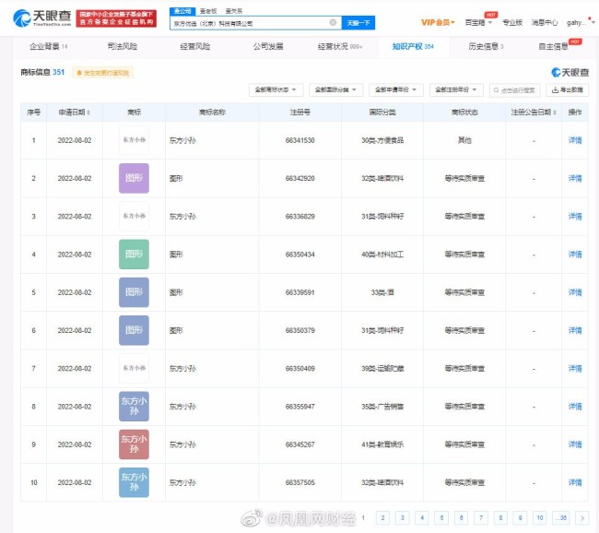This screenshot has width=599, height=533.
Task: Open the 东方小孙 trademark image in row 3
Action: [135, 216]
